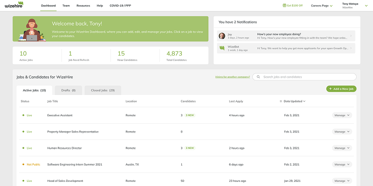The width and height of the screenshot is (373, 186).
Task: Open the Resources menu
Action: coord(83,6)
